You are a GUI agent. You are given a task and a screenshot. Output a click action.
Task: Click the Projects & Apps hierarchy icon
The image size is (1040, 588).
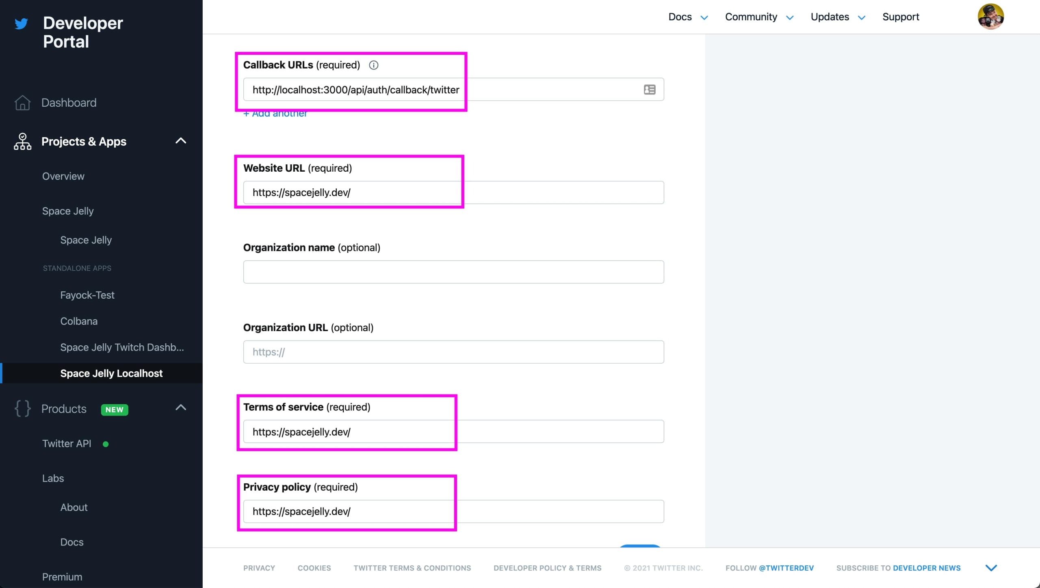coord(22,141)
